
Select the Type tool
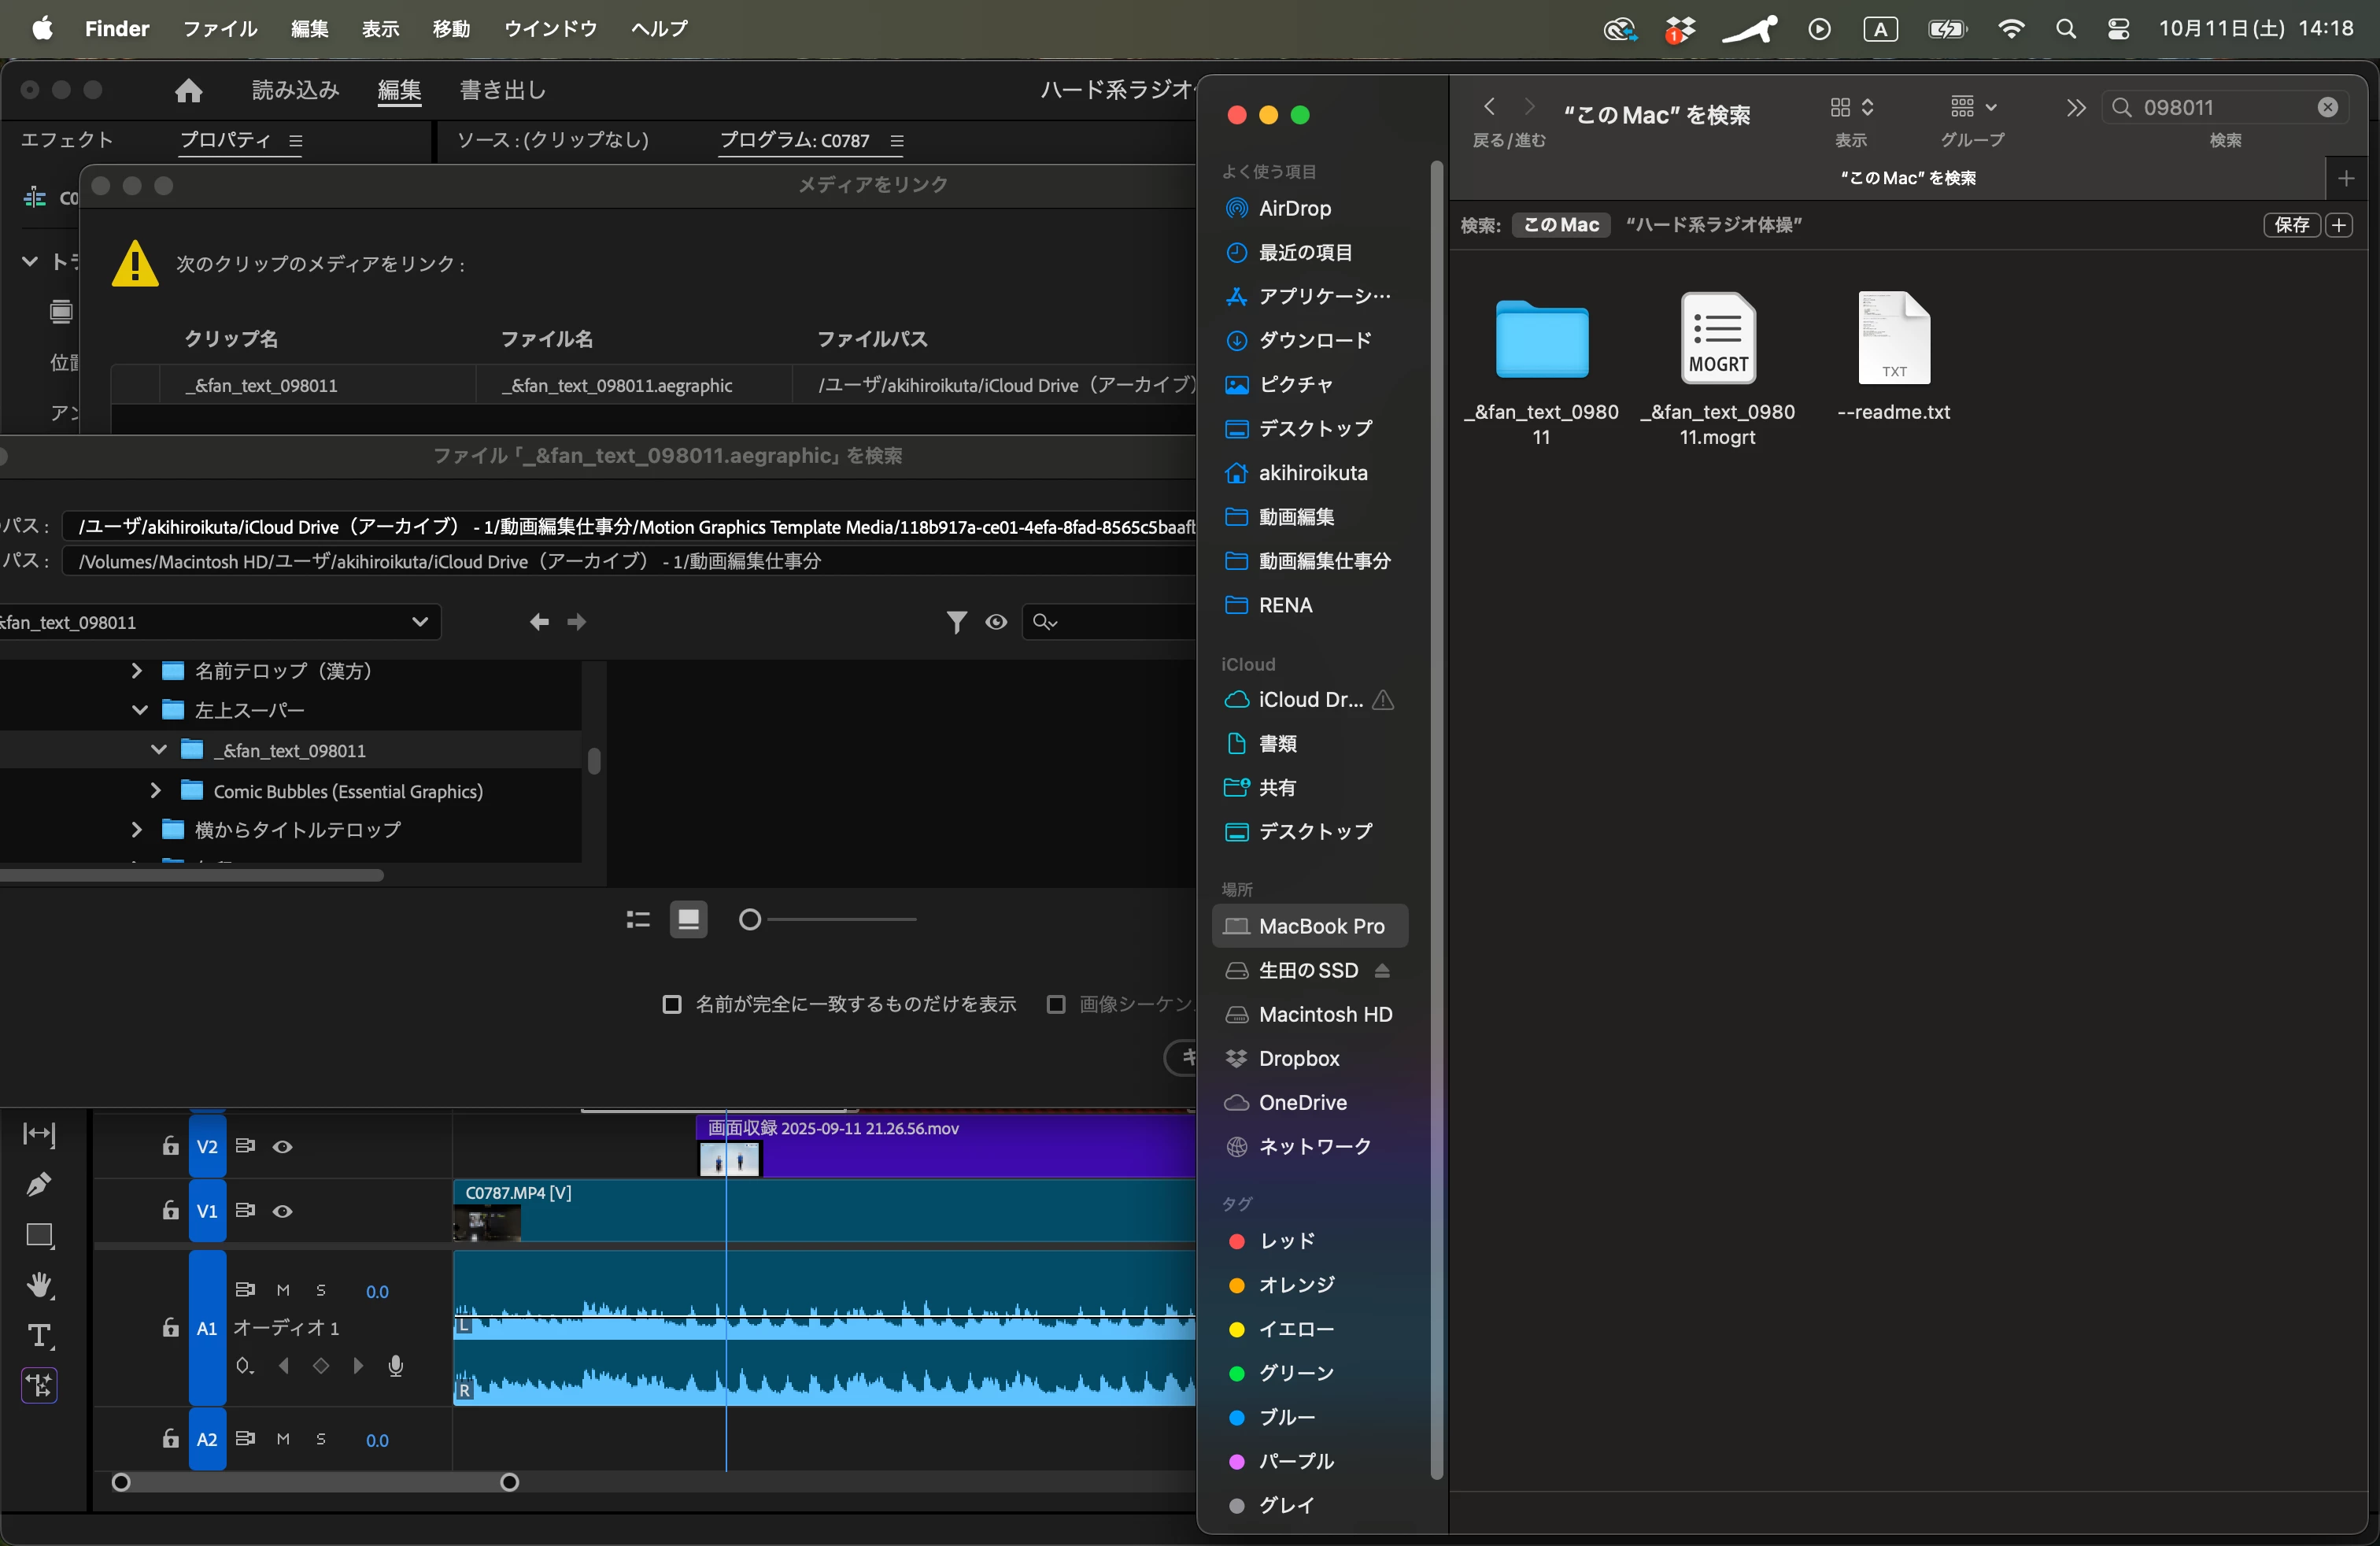[x=39, y=1336]
